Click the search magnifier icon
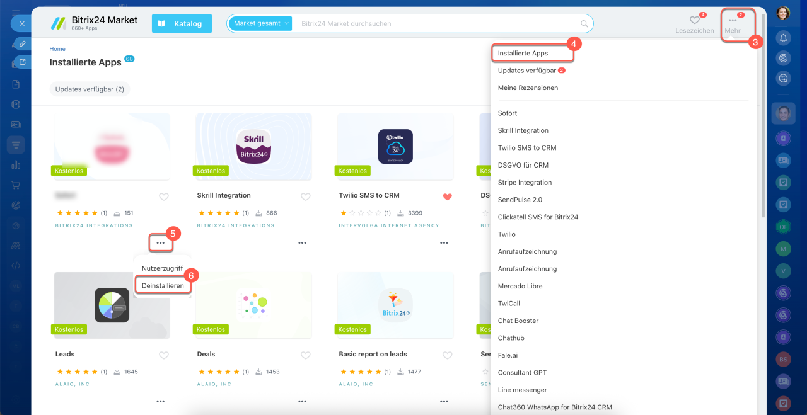 584,24
